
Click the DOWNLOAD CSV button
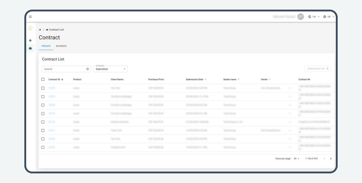coord(318,69)
